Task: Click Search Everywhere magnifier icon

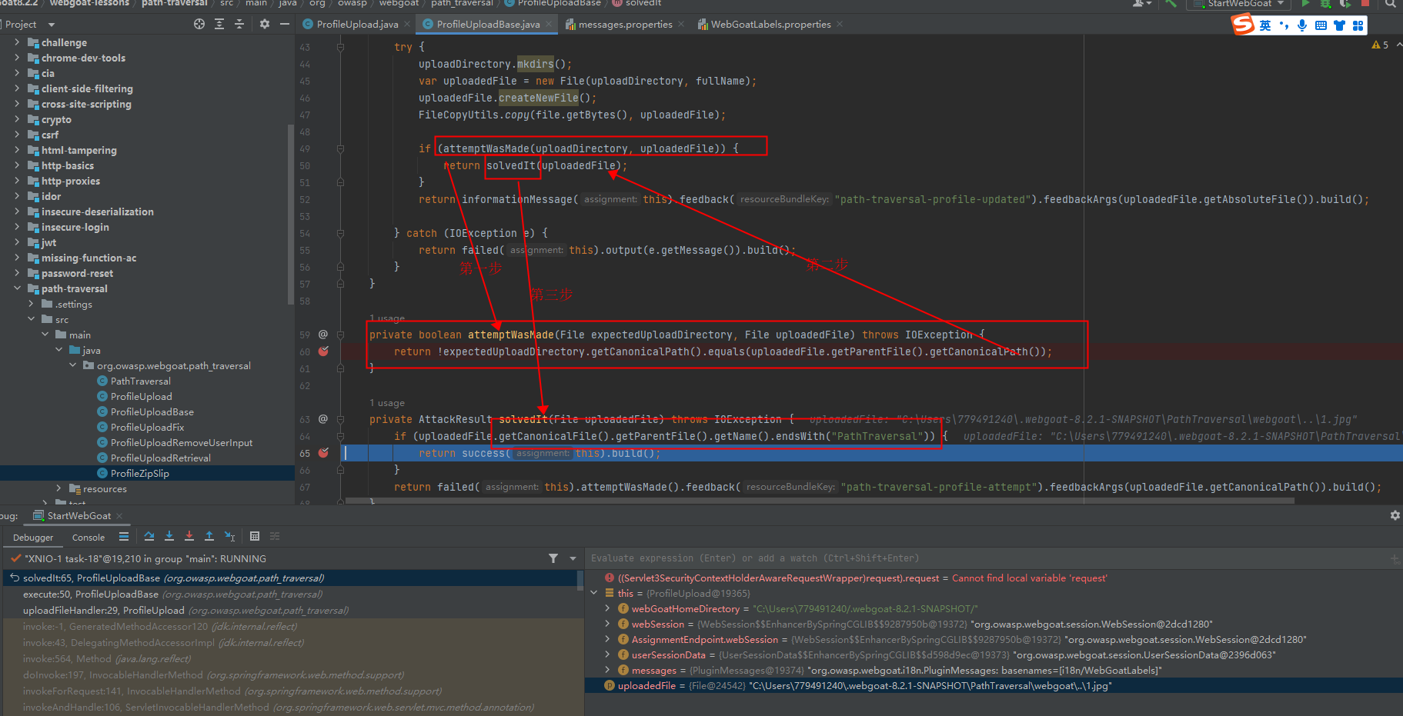Action: (1391, 4)
